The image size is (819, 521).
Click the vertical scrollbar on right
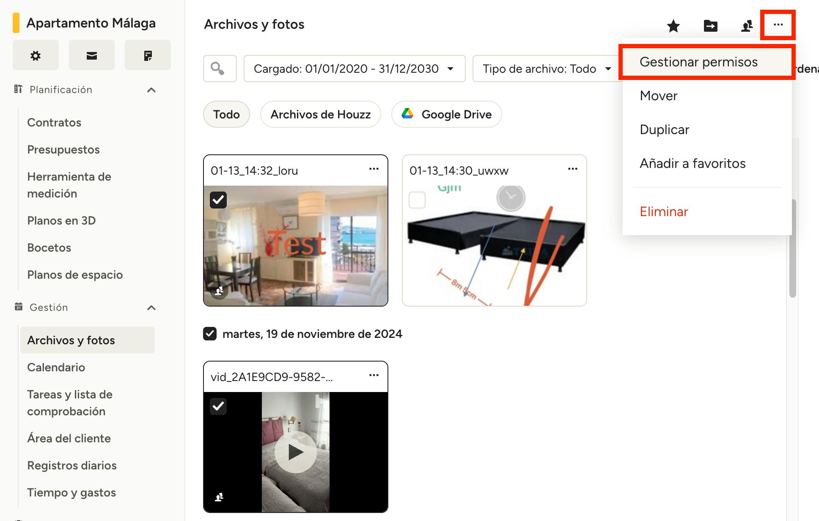click(x=792, y=248)
